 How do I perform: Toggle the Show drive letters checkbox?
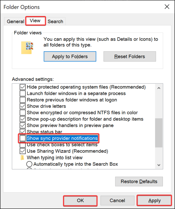tap(23, 106)
